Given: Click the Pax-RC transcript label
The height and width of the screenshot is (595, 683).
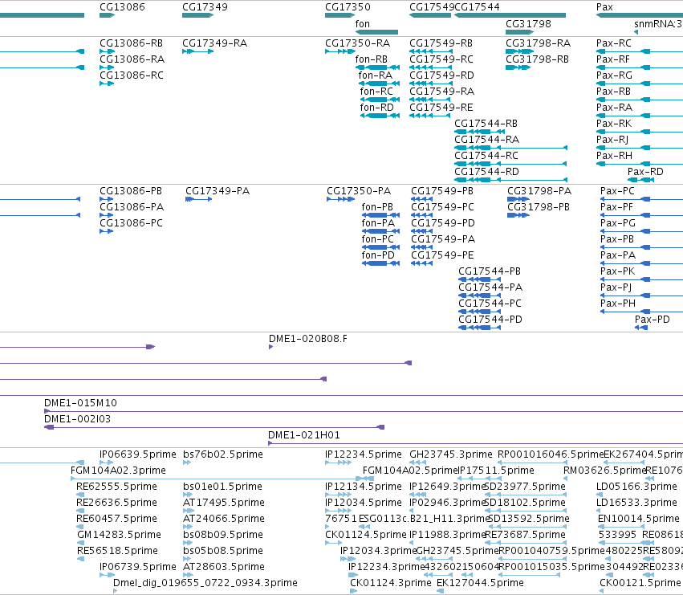Looking at the screenshot, I should [x=614, y=43].
